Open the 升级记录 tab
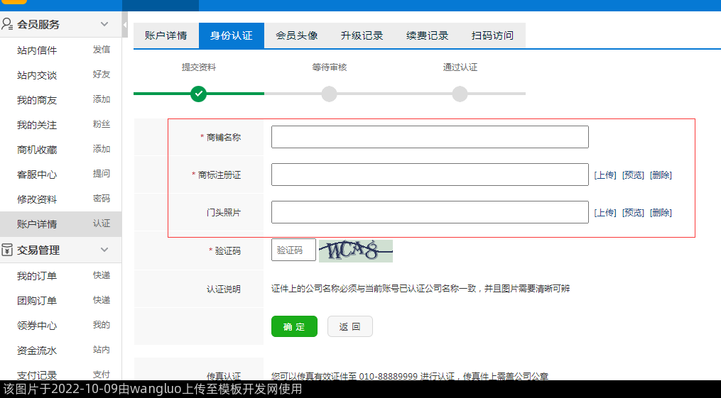 pos(362,35)
